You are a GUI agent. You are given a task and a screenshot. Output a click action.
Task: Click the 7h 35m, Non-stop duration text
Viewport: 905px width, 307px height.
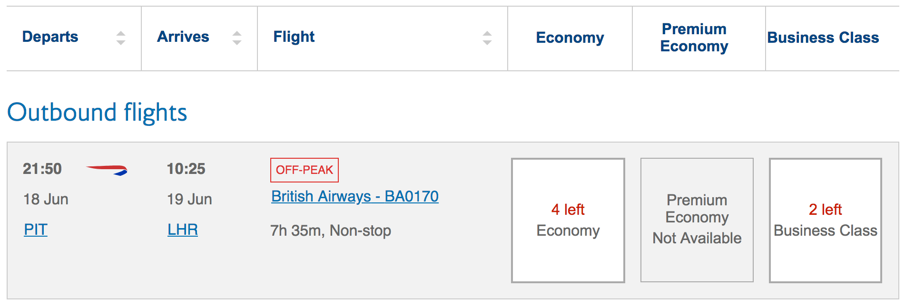pos(331,231)
